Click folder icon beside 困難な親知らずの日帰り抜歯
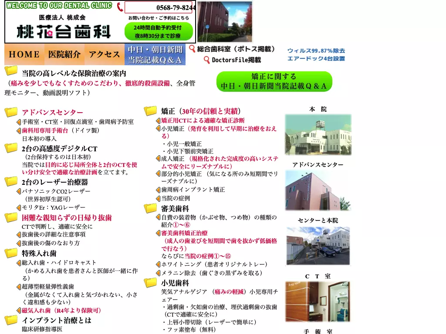446x334 pixels. tap(11, 217)
